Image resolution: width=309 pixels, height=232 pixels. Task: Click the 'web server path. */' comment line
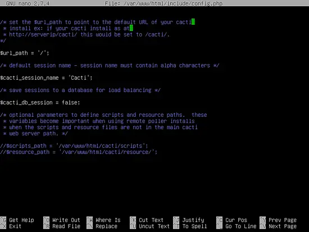35,134
